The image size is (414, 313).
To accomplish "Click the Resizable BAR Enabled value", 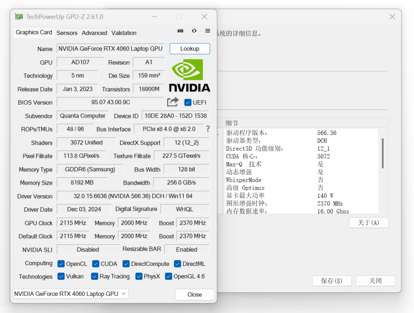I will coord(187,249).
